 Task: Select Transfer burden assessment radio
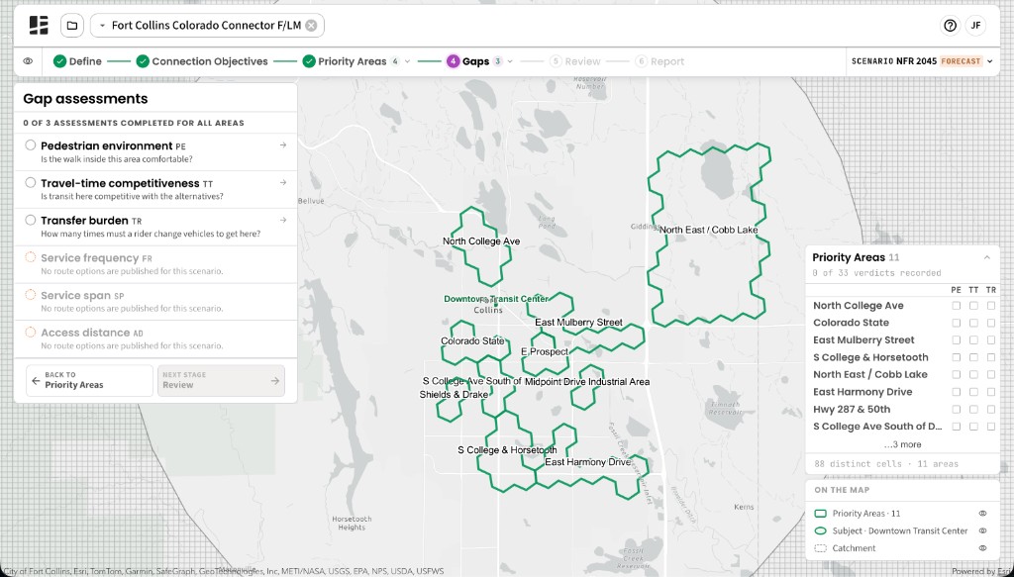pos(31,220)
